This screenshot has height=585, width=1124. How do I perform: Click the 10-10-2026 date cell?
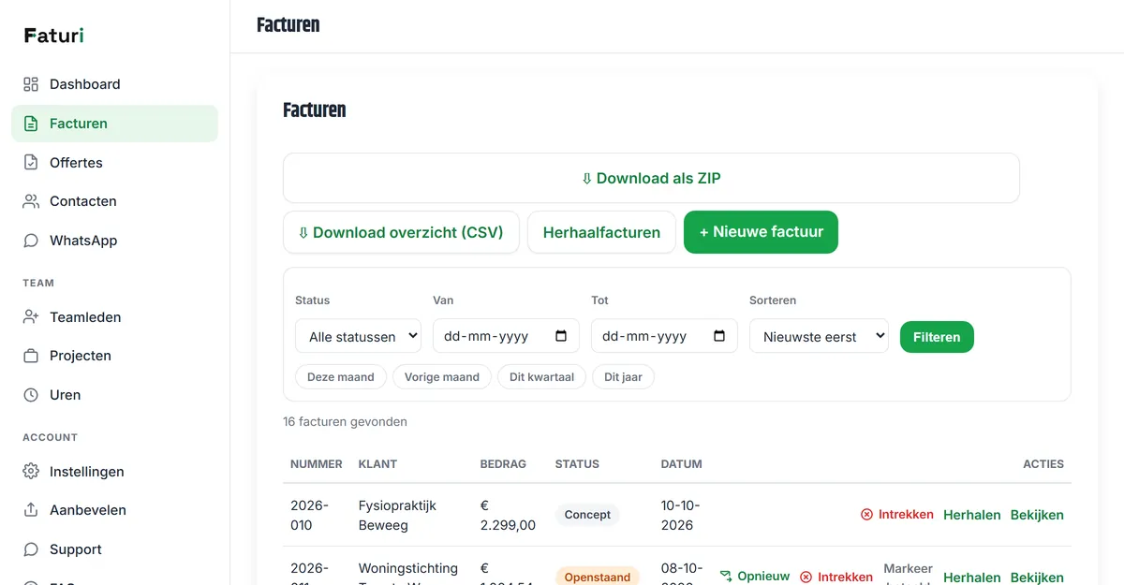[681, 515]
